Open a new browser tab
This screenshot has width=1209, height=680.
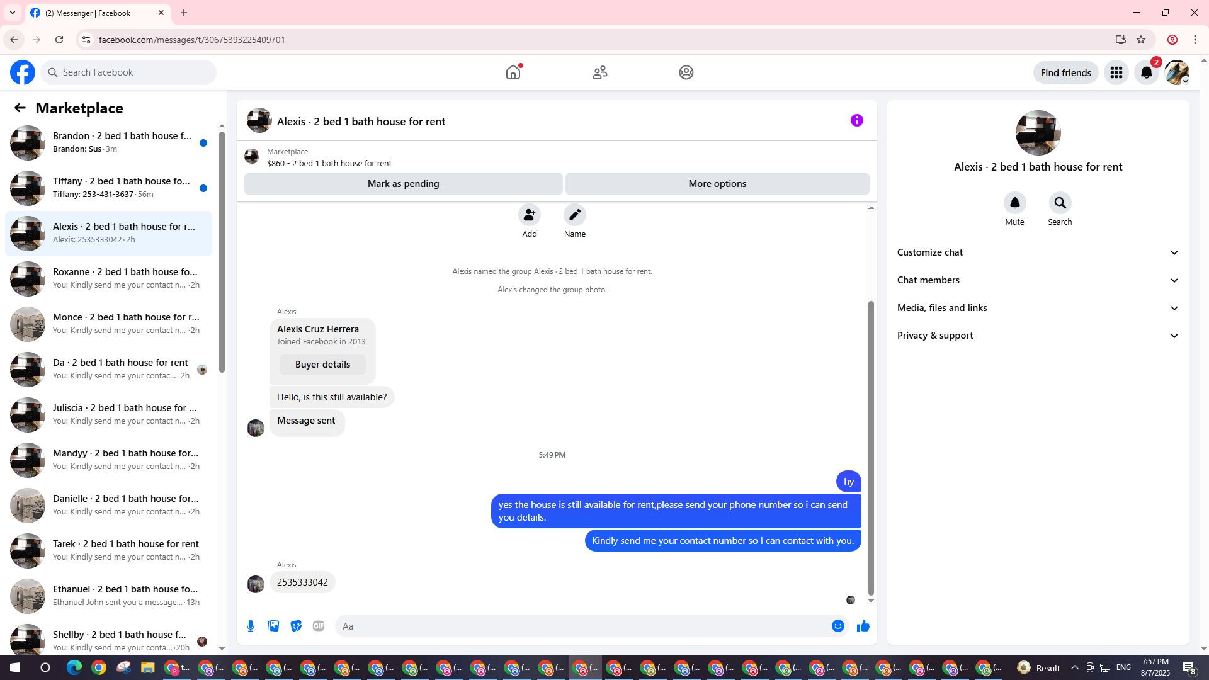point(184,13)
